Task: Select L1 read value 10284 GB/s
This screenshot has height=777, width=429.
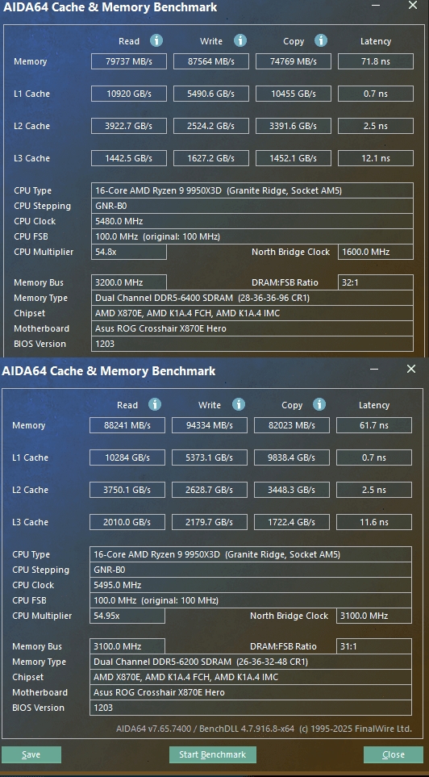Action: pyautogui.click(x=127, y=457)
